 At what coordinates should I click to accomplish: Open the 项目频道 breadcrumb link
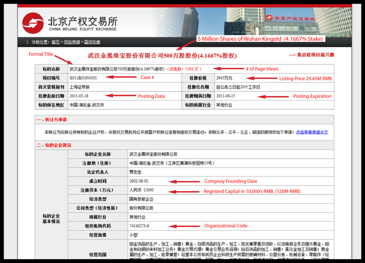pyautogui.click(x=72, y=42)
